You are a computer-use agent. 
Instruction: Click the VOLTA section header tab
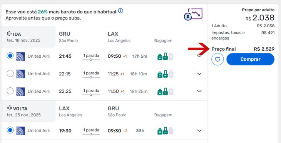tap(28, 111)
